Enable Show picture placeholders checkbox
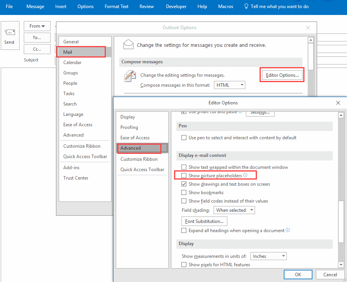 (x=184, y=176)
